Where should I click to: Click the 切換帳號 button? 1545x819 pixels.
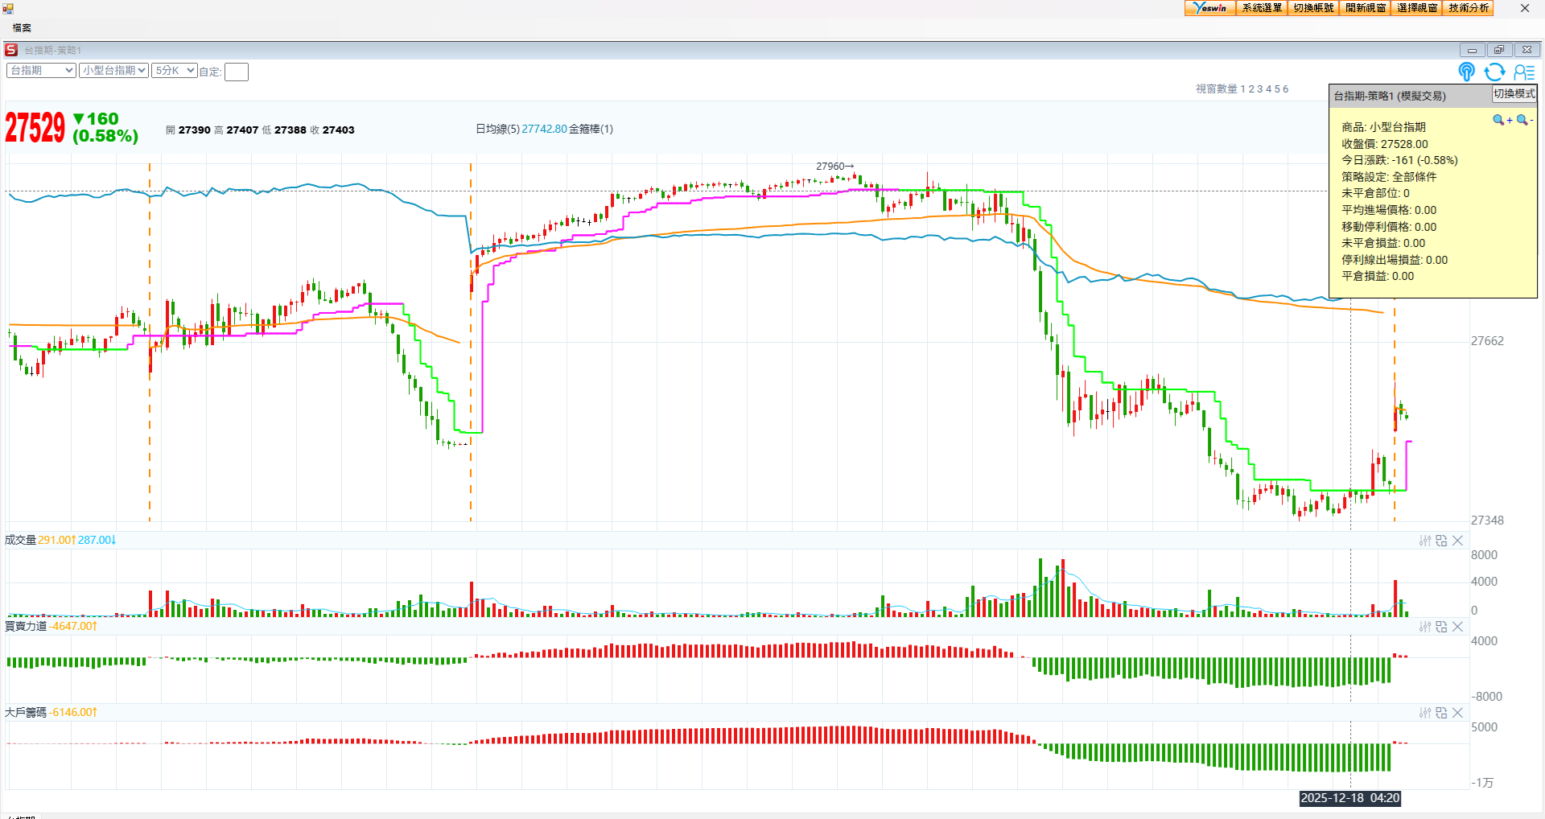click(x=1313, y=8)
